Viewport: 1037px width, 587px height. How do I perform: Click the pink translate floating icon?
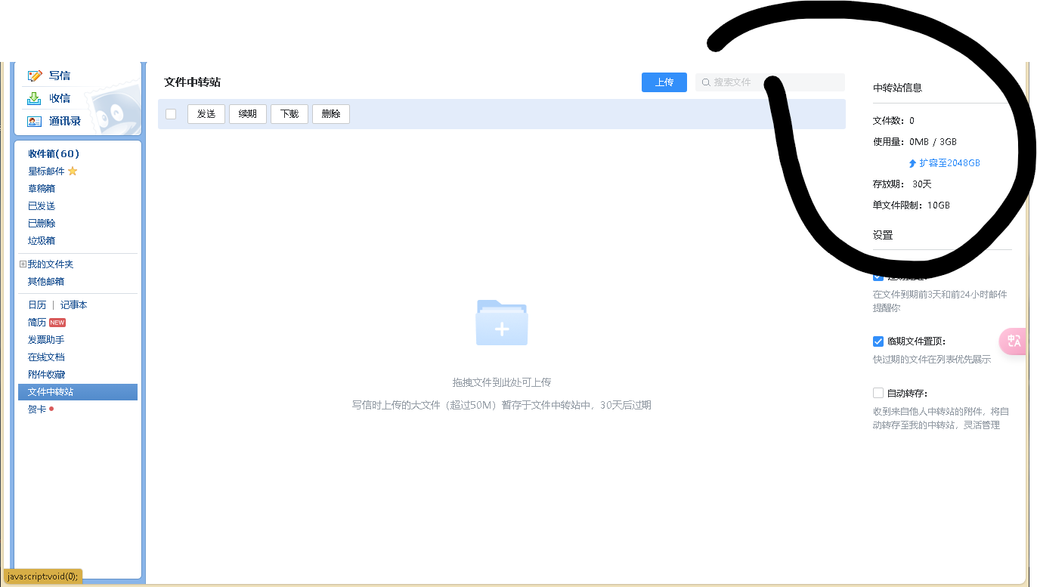[1014, 341]
